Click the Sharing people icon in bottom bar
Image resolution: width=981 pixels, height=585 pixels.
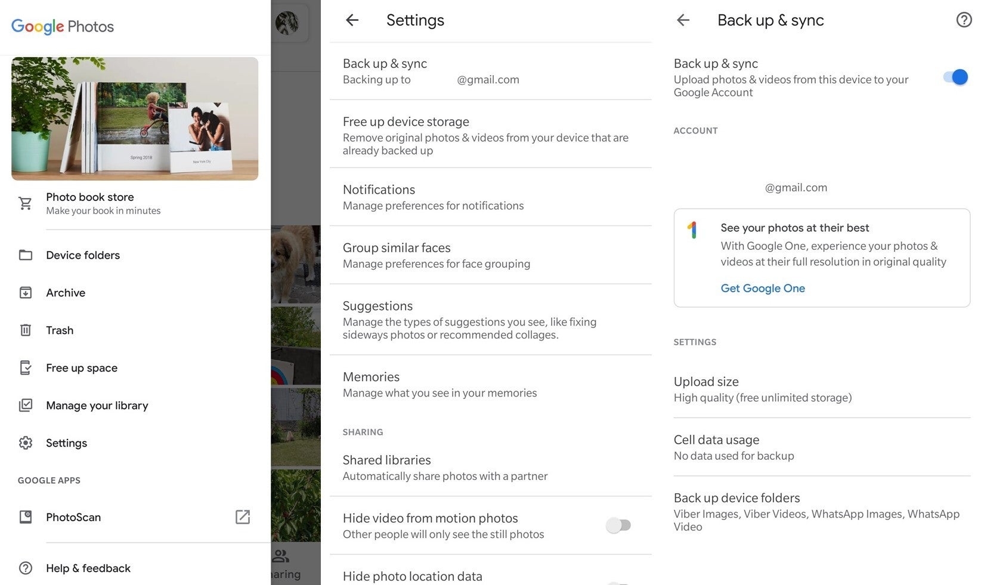click(x=280, y=556)
